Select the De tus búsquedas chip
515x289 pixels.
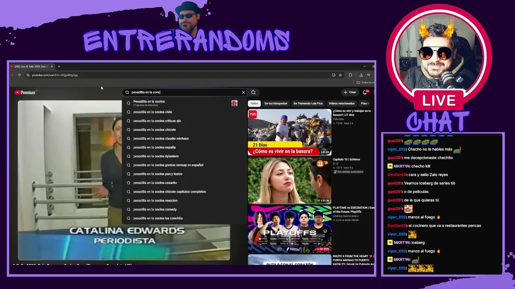coord(276,104)
